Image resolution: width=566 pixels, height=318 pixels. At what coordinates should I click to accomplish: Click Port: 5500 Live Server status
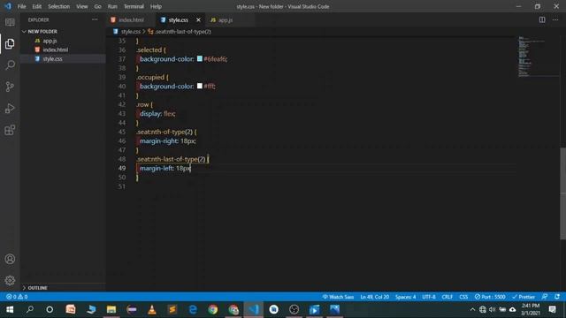[490, 297]
